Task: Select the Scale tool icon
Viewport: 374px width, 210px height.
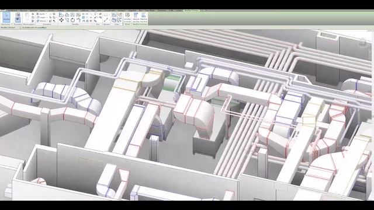Action: coord(87,17)
